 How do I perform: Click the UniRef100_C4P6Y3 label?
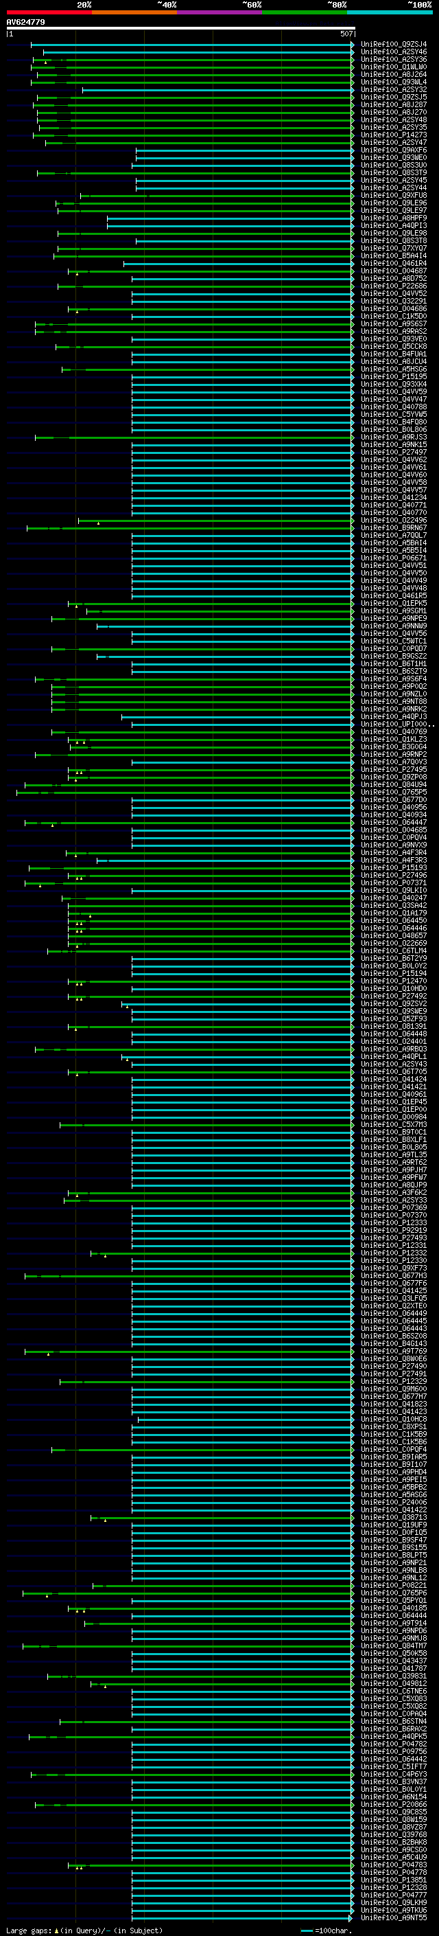(393, 1775)
